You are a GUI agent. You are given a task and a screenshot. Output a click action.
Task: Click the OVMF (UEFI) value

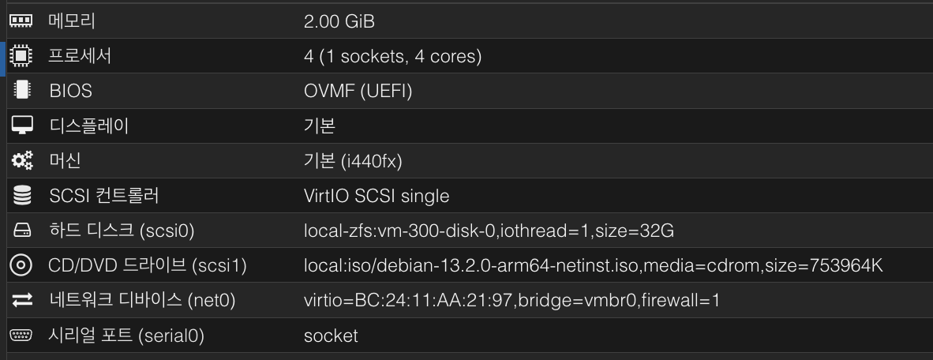coord(358,92)
